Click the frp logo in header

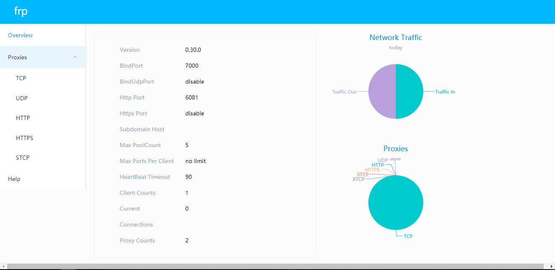[21, 11]
